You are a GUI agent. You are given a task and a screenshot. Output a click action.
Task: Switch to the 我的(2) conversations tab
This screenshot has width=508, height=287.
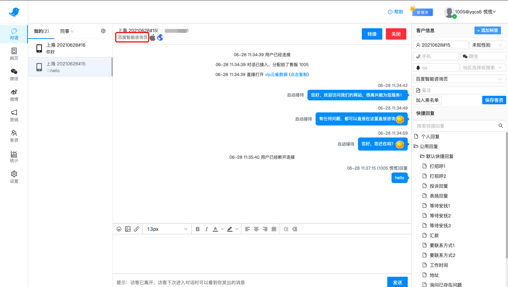[41, 31]
